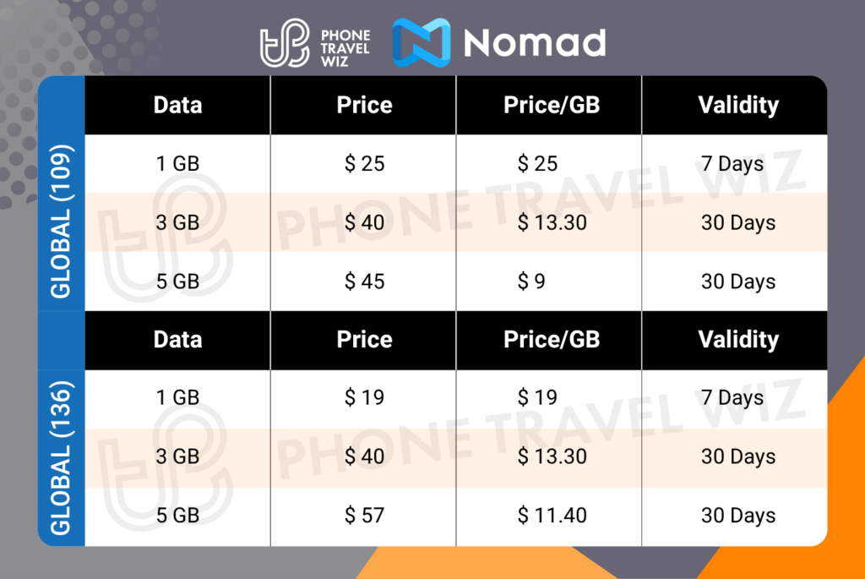Click the $ 9 price per GB cell
The width and height of the screenshot is (865, 579).
[531, 281]
